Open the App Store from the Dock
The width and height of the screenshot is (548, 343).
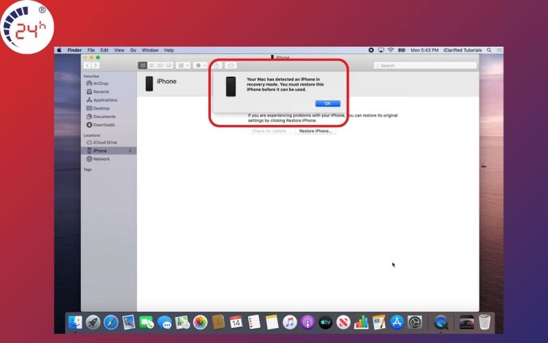[x=397, y=322]
